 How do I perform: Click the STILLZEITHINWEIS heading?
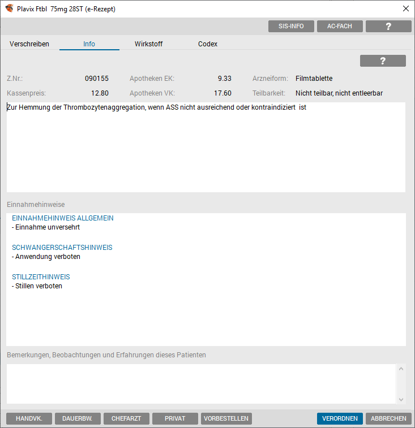pos(41,277)
